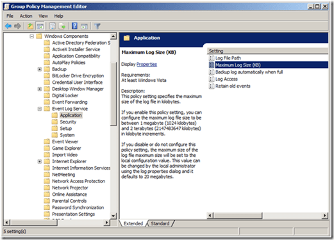Switch to the Standard tab
The height and width of the screenshot is (240, 334).
point(160,223)
